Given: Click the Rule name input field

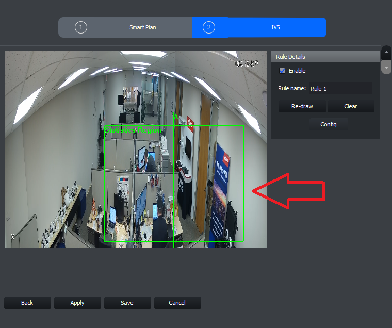Looking at the screenshot, I should 340,89.
